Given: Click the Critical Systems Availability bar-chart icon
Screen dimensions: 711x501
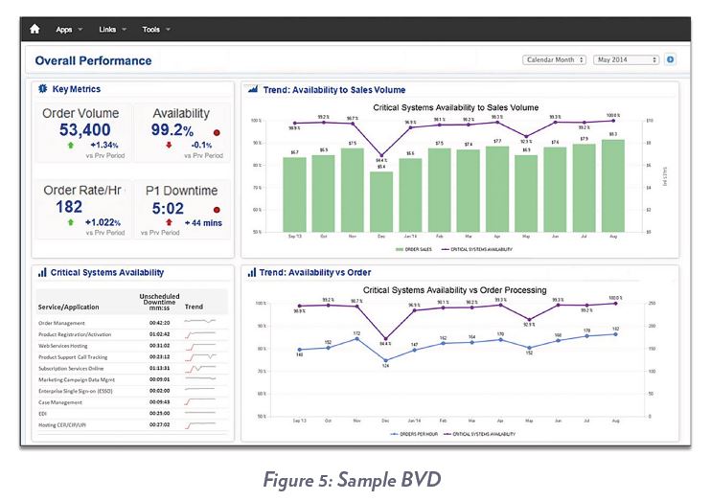Looking at the screenshot, I should (42, 272).
